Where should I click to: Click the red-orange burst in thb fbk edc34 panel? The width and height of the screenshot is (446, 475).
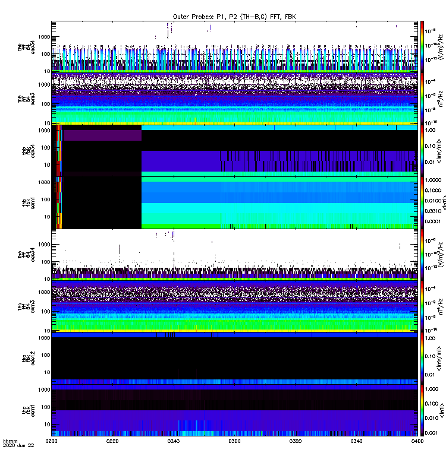pos(59,151)
